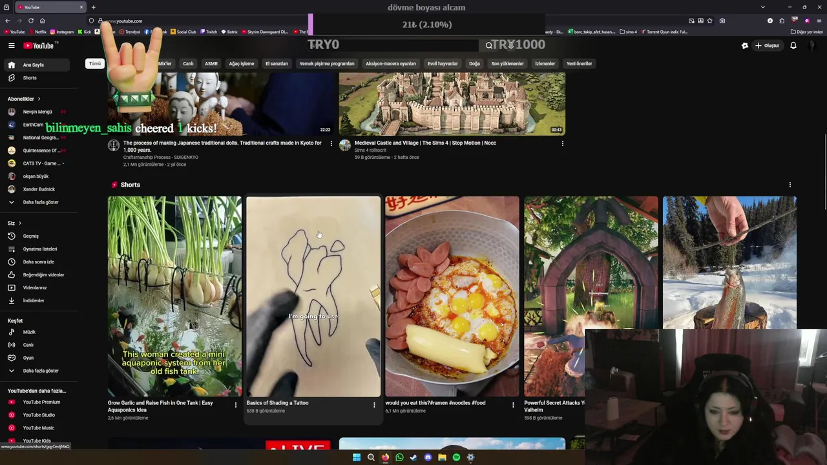This screenshot has width=827, height=465.
Task: Go to Ana Sayfa in the sidebar
Action: 36,65
